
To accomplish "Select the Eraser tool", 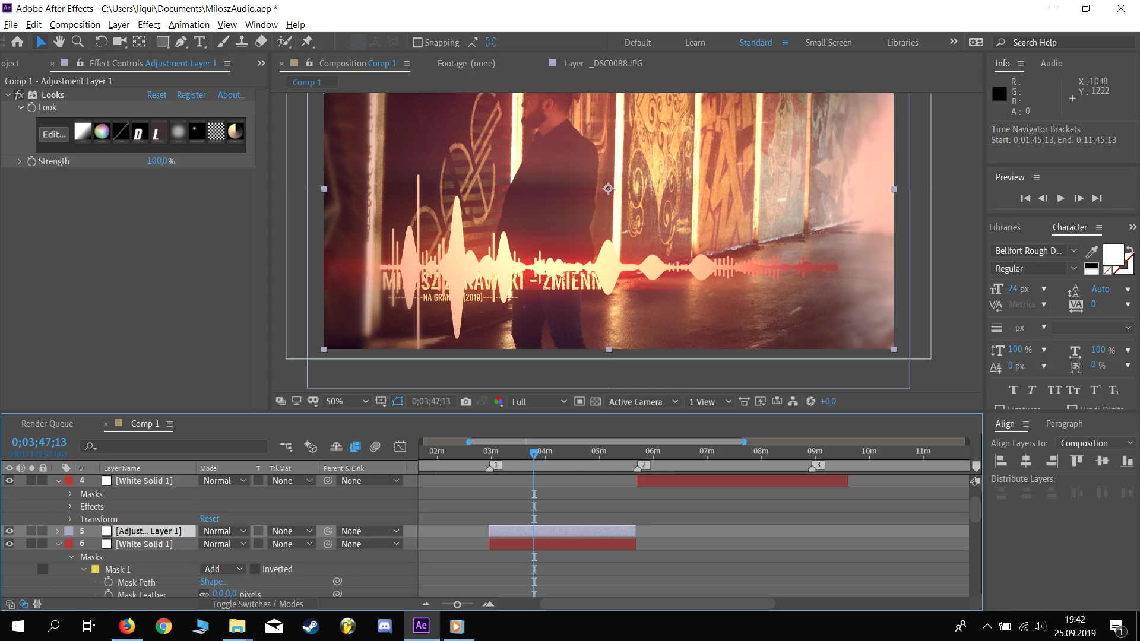I will [261, 42].
